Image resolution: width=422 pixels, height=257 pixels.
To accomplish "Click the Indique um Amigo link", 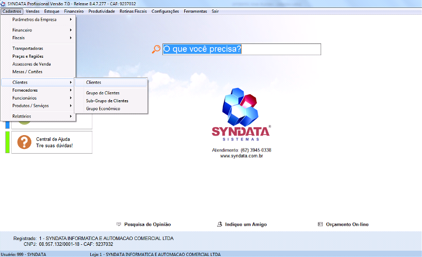I will [246, 225].
